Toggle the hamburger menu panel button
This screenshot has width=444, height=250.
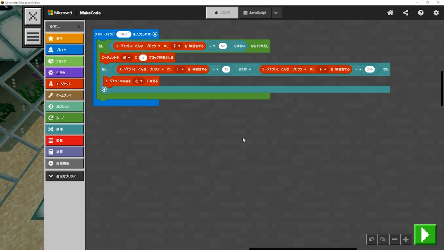[33, 37]
